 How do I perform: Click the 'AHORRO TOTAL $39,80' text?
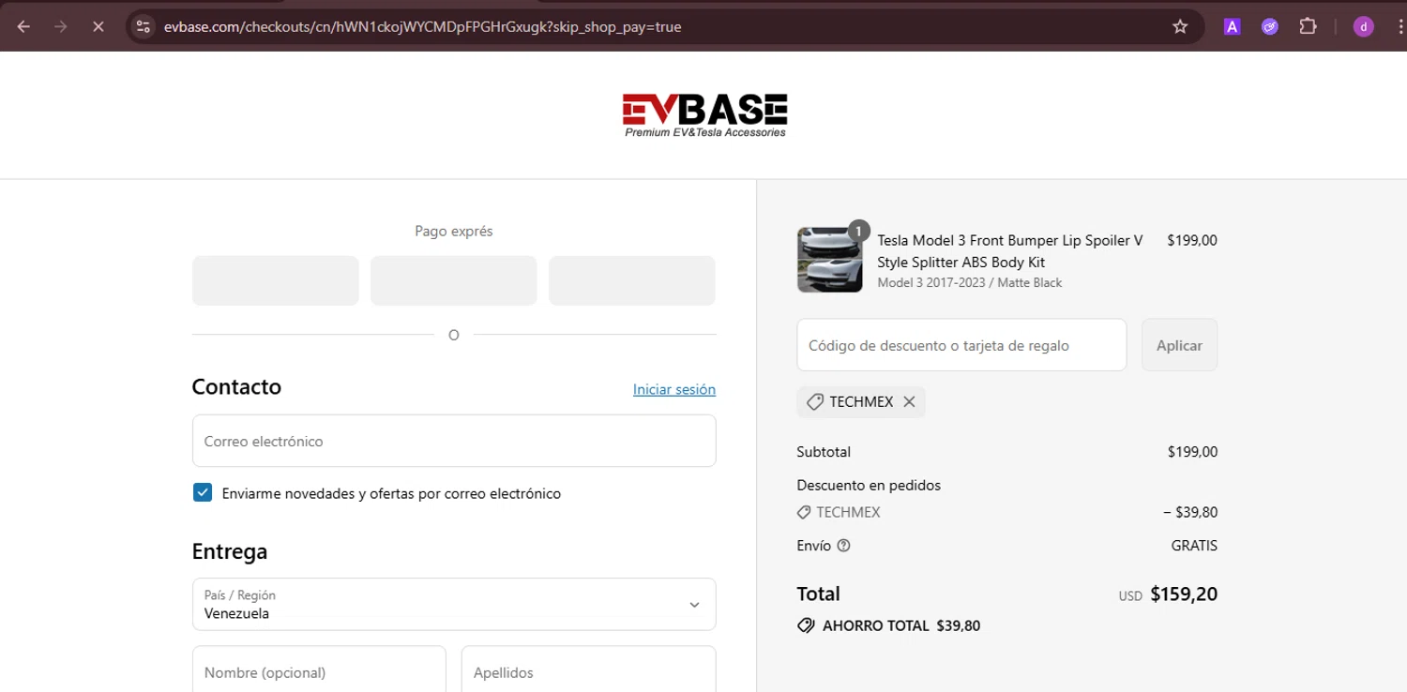(x=901, y=625)
